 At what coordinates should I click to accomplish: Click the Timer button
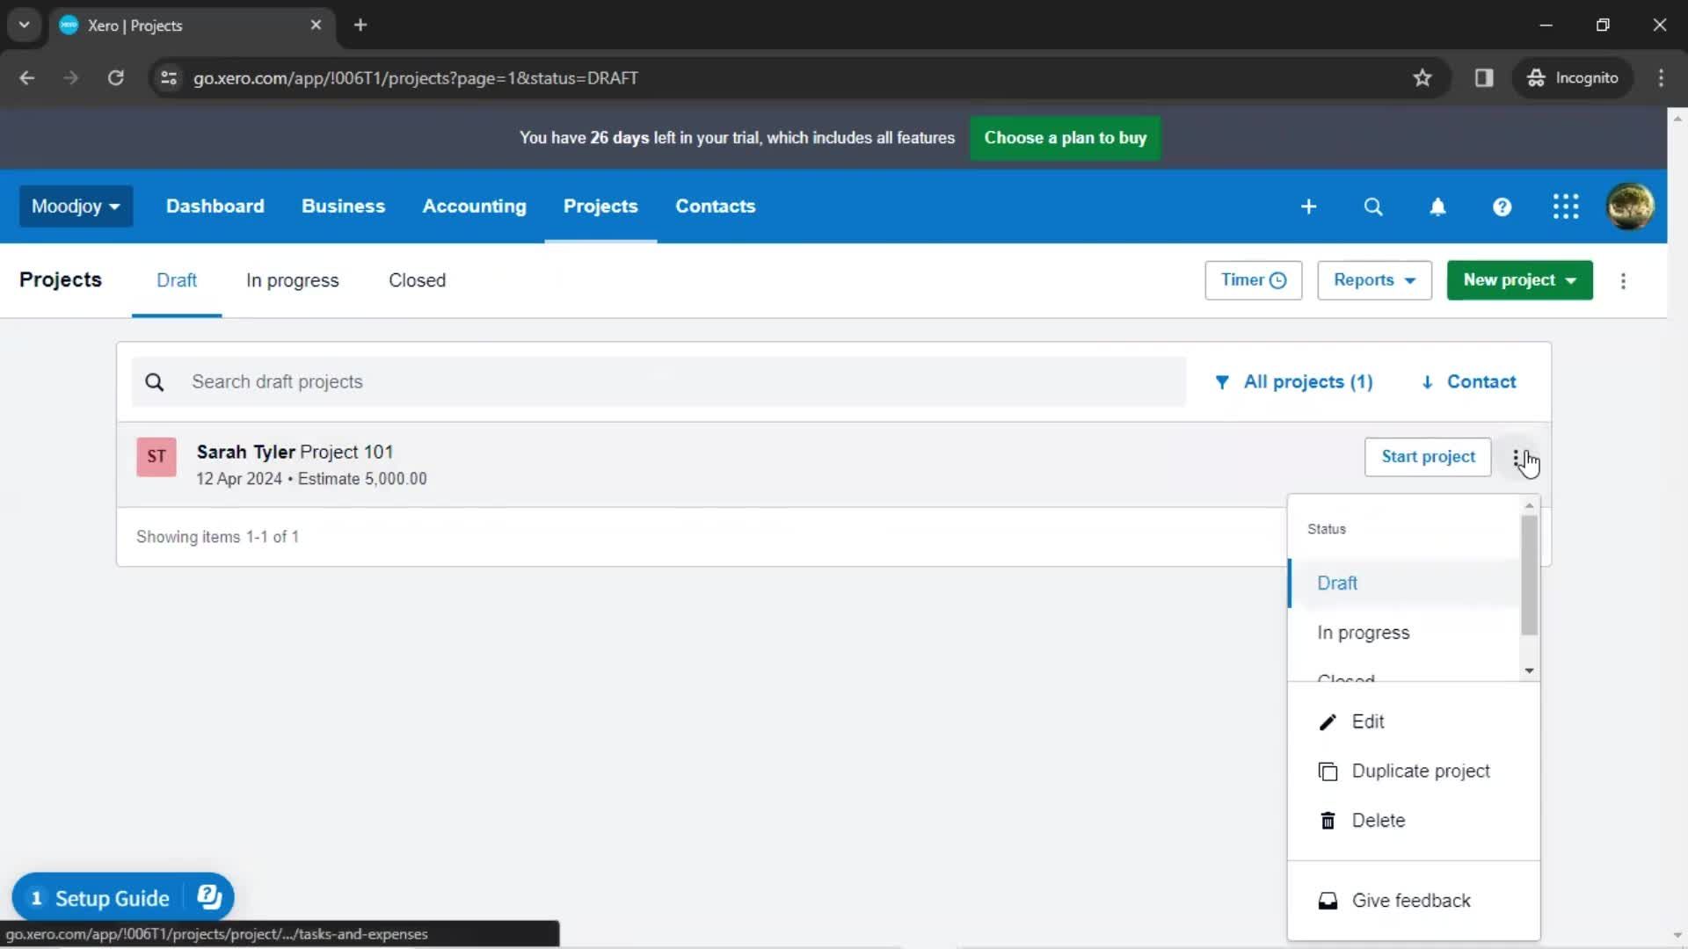click(1253, 280)
